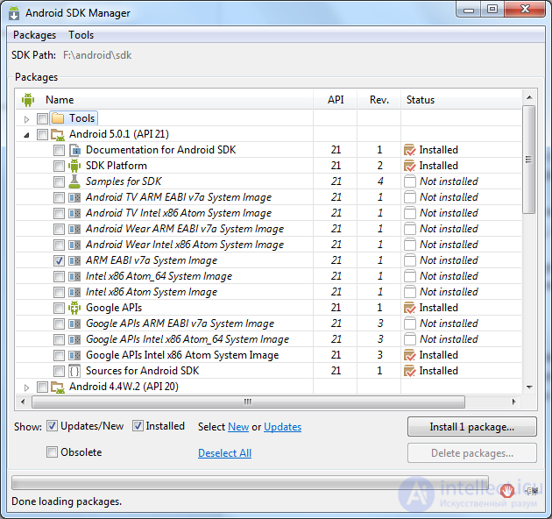
Task: Click the Install 1 package button
Action: point(472,427)
